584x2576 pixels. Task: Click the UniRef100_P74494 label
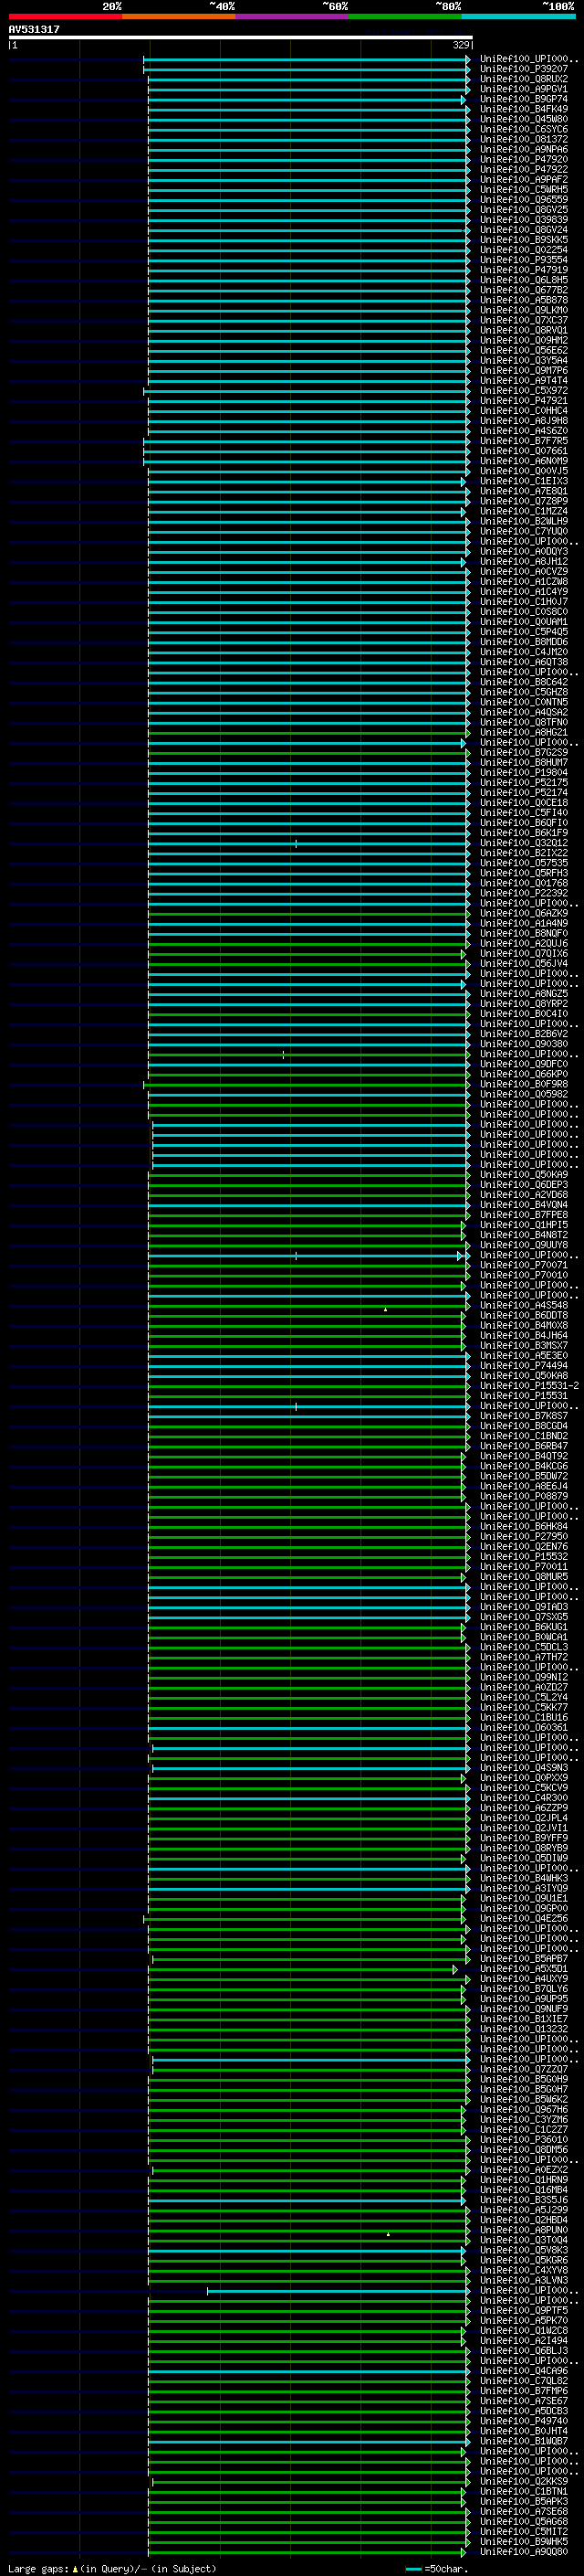(523, 1365)
